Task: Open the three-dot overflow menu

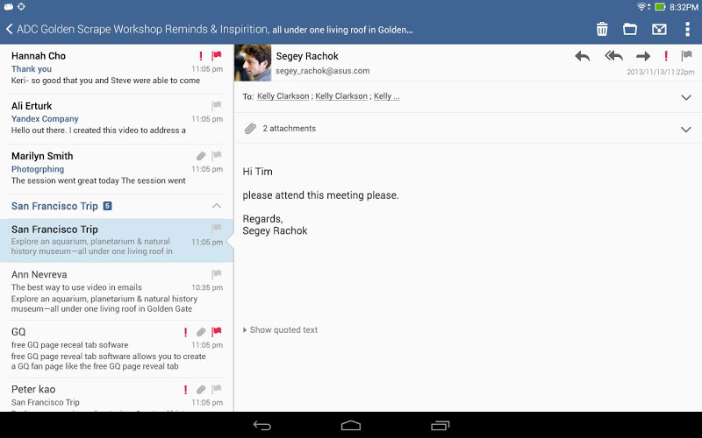Action: 687,29
